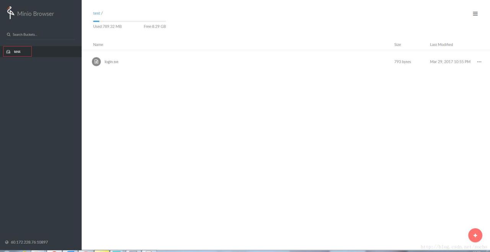
Task: Click the Minio flamingo logo
Action: point(10,13)
